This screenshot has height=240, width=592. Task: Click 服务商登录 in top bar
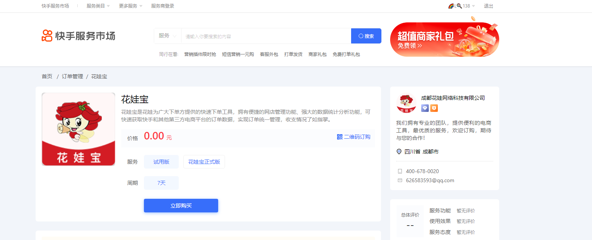pos(162,6)
